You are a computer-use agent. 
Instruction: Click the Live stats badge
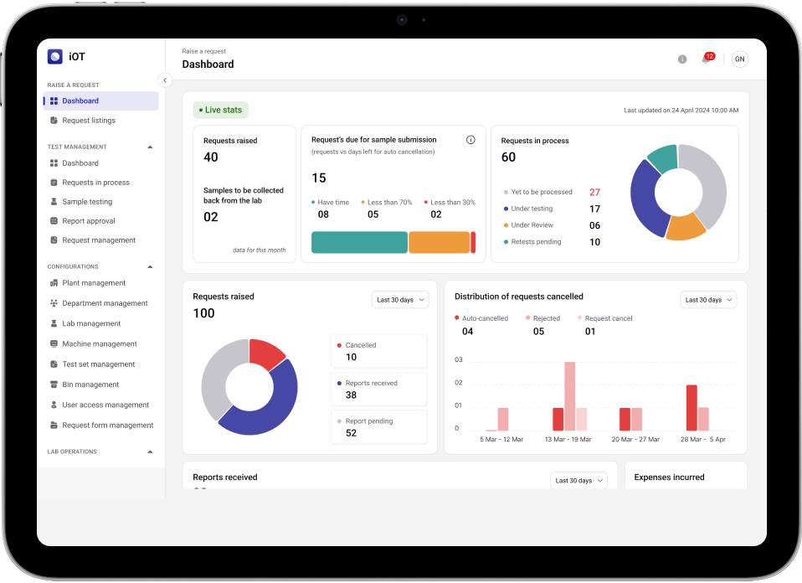click(x=220, y=110)
